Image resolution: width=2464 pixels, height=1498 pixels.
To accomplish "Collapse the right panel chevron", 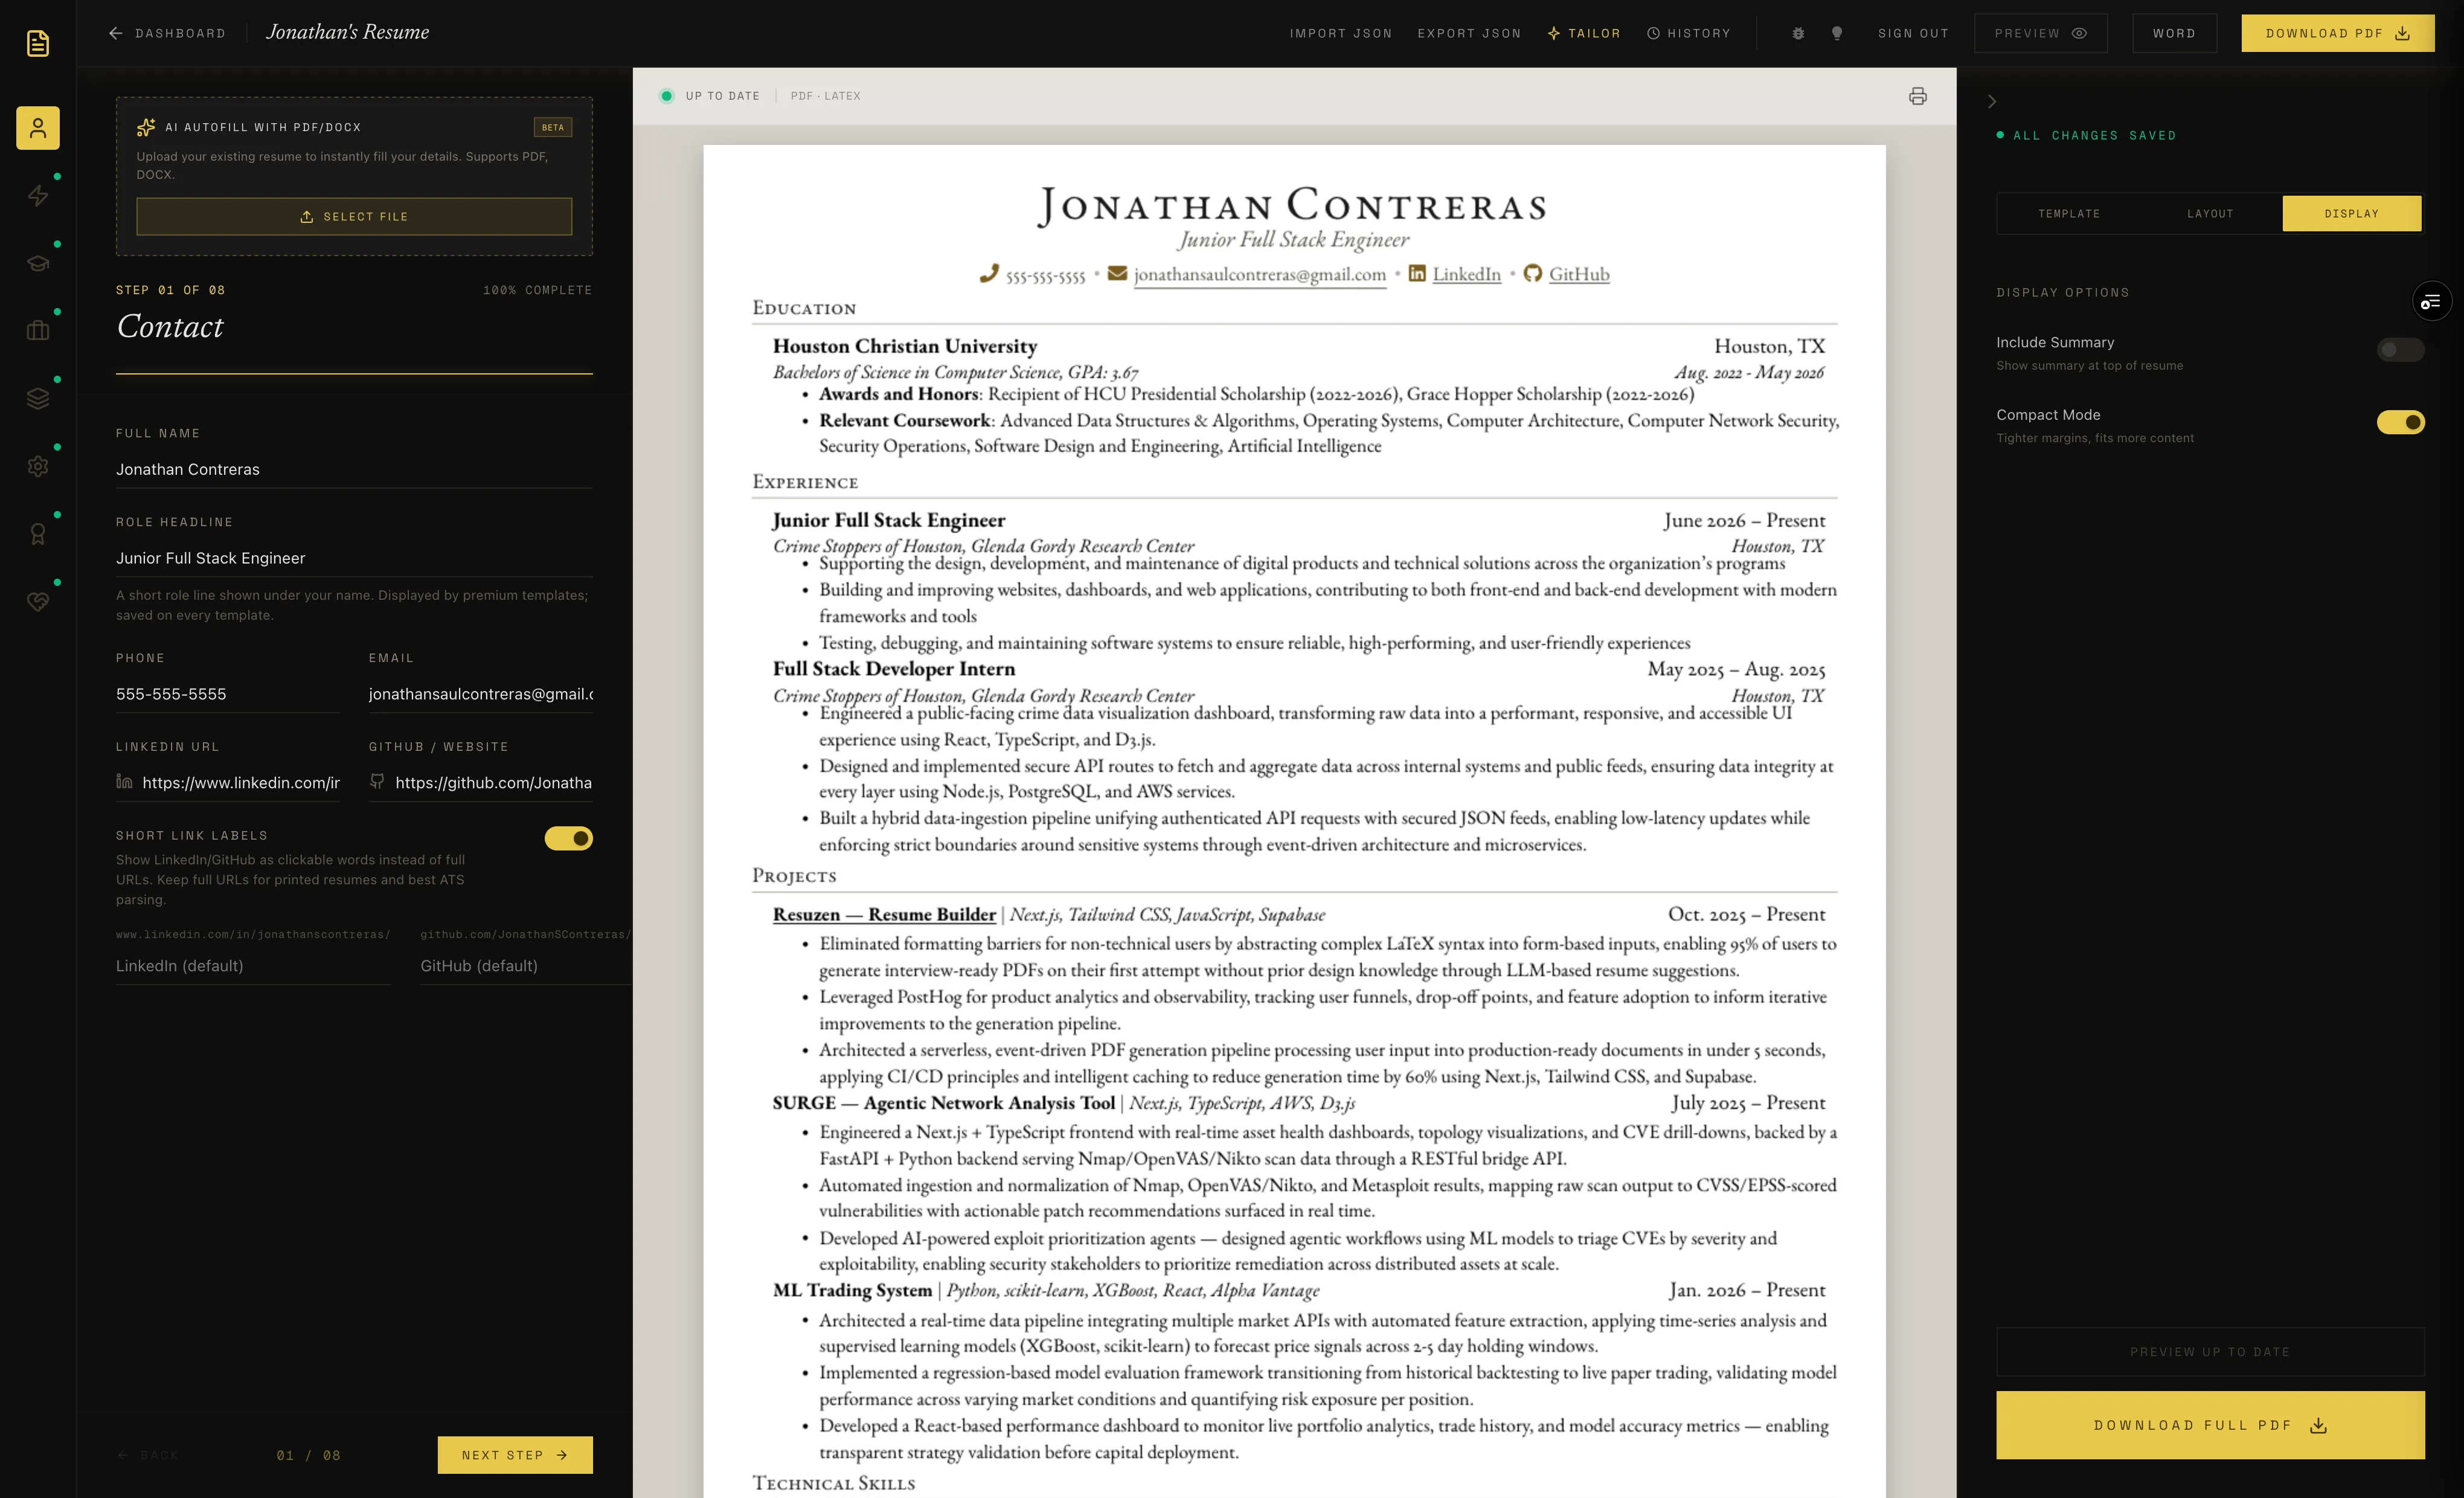I will [1991, 102].
